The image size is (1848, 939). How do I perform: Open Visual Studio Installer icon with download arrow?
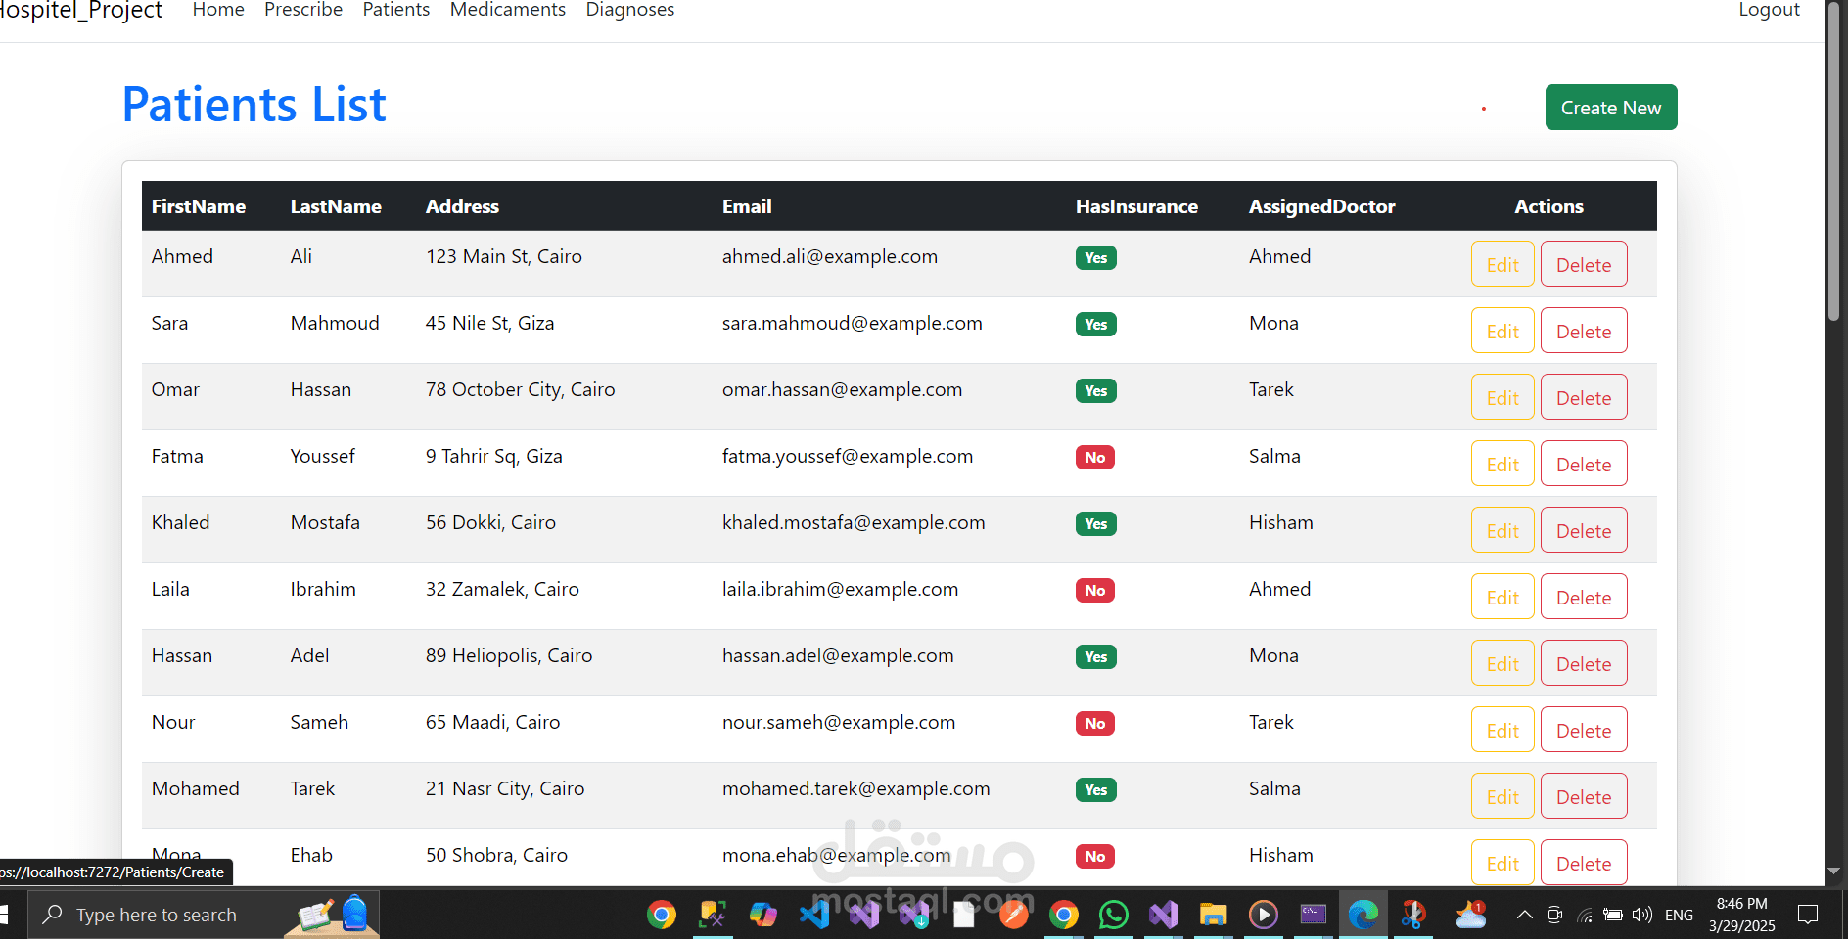coord(914,915)
